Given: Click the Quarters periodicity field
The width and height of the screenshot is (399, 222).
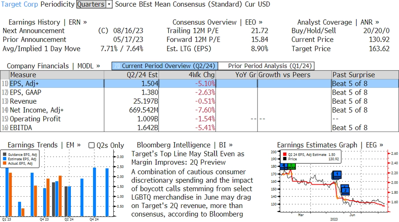Looking at the screenshot, I should tap(91, 4).
